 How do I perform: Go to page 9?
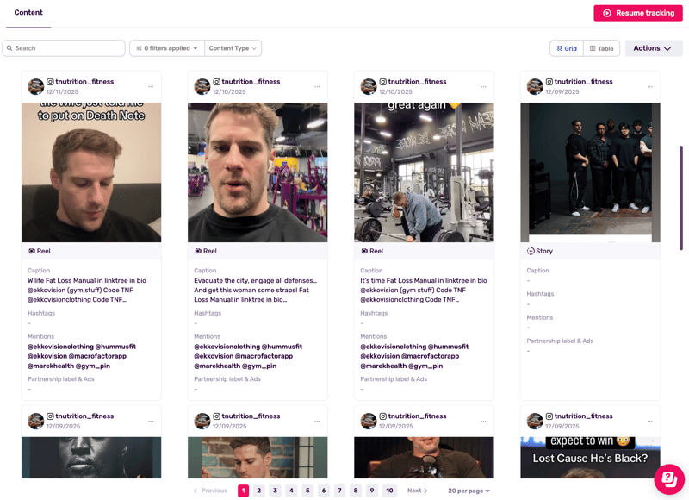(372, 491)
